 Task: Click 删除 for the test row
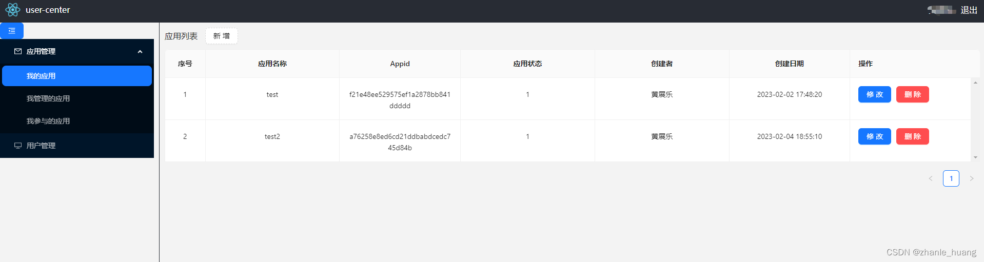(913, 94)
